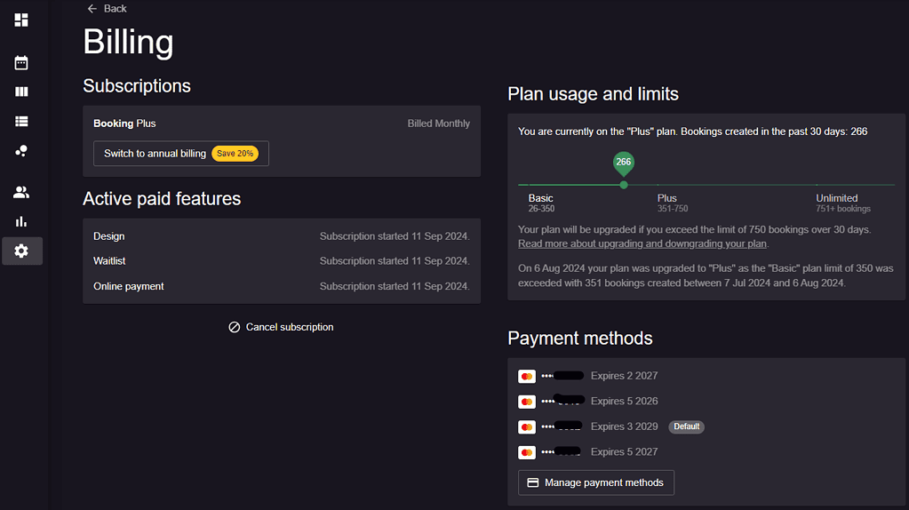This screenshot has height=510, width=909.
Task: Click the back arrow icon
Action: pos(92,9)
